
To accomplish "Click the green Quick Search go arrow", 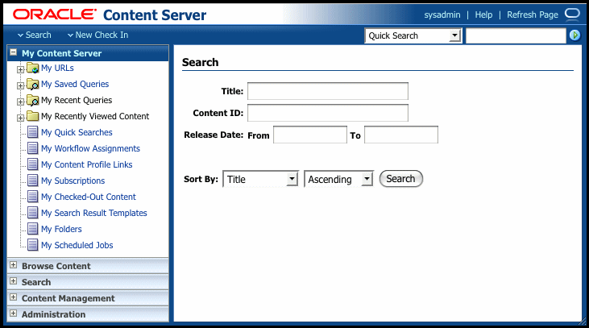I will tap(574, 35).
